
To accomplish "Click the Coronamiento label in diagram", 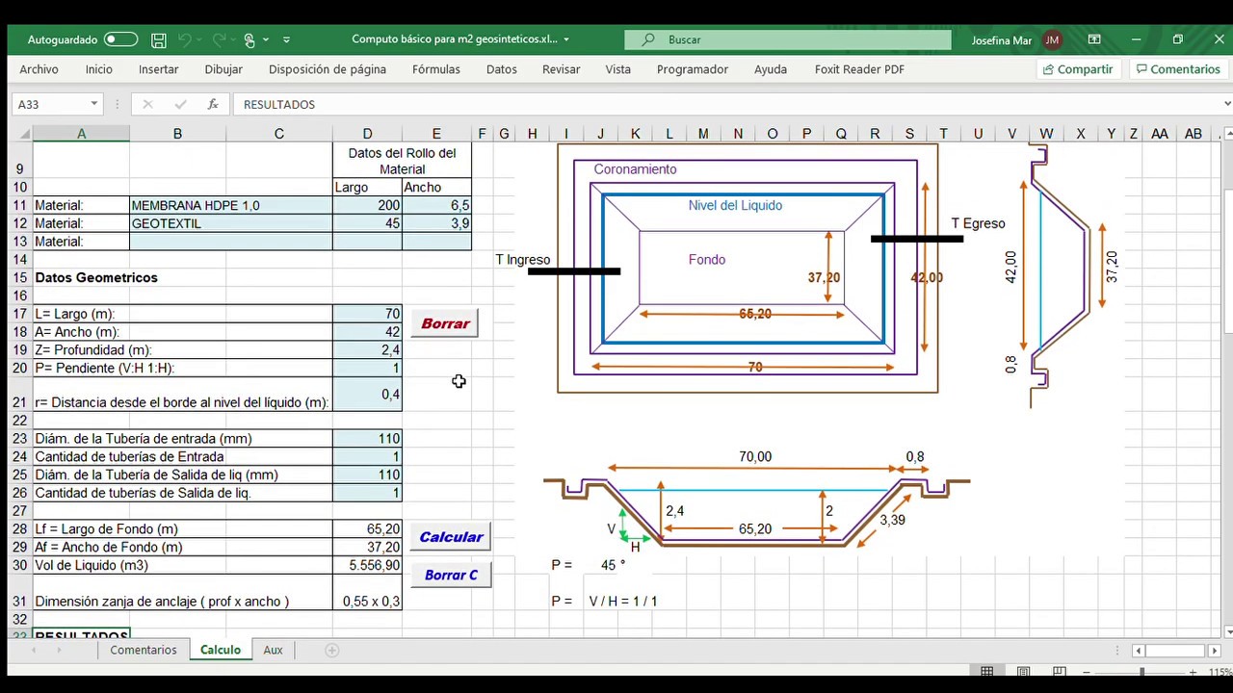I will click(x=635, y=169).
